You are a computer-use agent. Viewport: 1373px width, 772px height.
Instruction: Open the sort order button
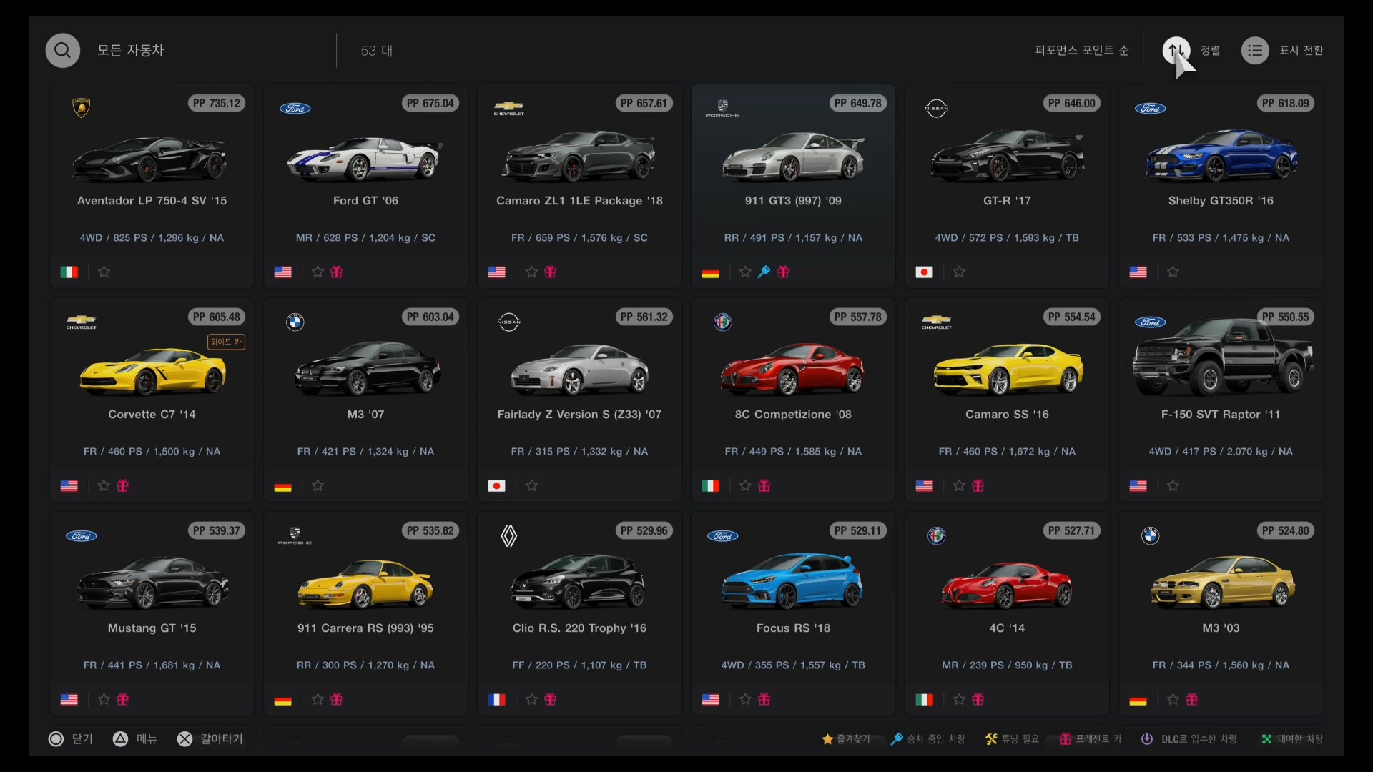tap(1176, 51)
